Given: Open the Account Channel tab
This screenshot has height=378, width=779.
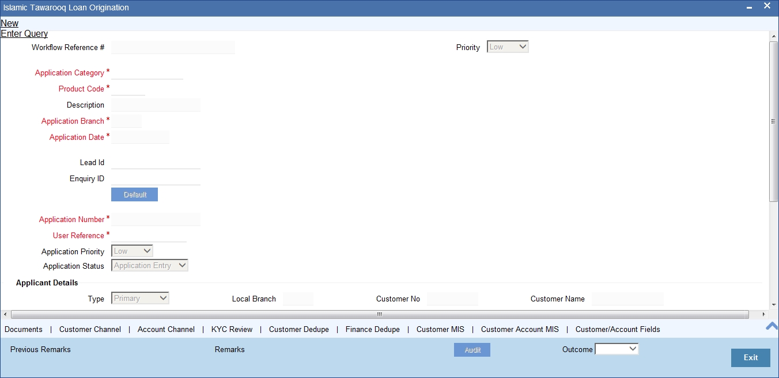Looking at the screenshot, I should [x=166, y=330].
